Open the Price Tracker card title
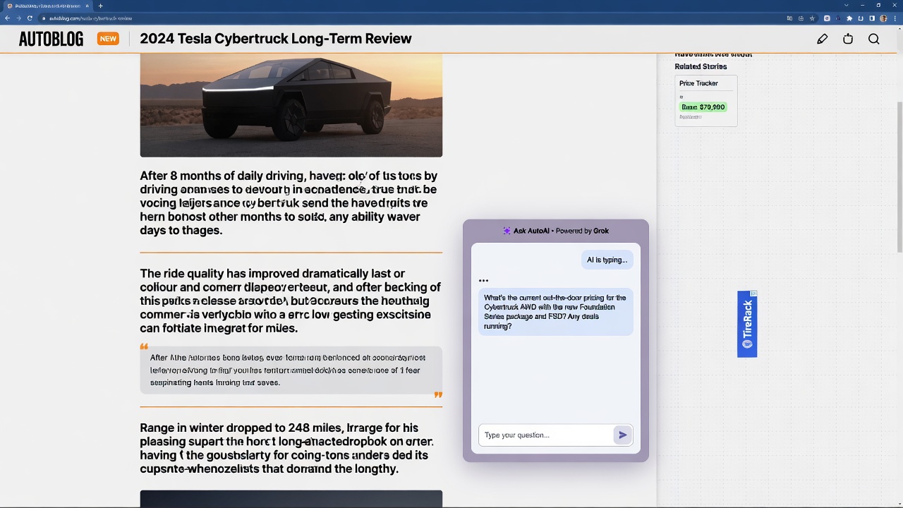This screenshot has height=508, width=903. point(698,83)
